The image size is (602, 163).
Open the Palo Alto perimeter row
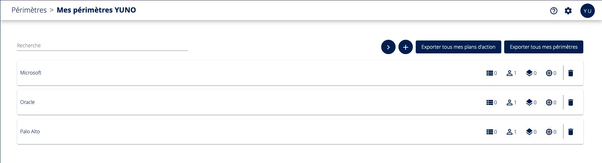point(30,131)
